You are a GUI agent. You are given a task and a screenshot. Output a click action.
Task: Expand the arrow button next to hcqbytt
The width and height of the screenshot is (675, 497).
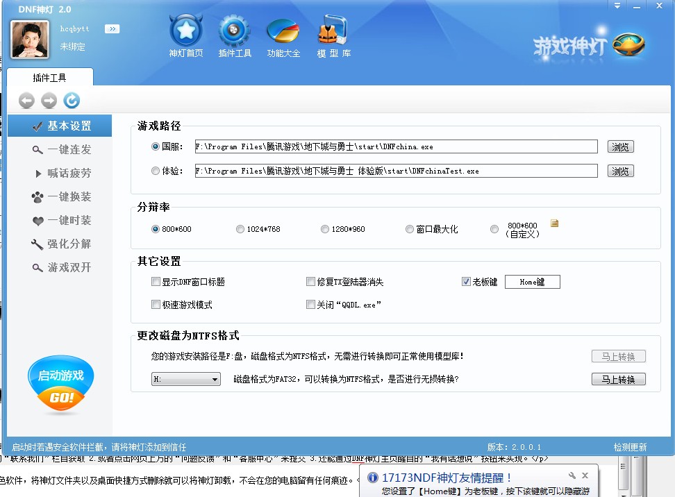click(112, 29)
